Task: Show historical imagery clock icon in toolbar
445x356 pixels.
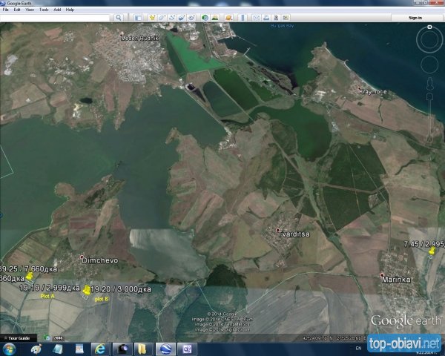Action: coord(205,18)
